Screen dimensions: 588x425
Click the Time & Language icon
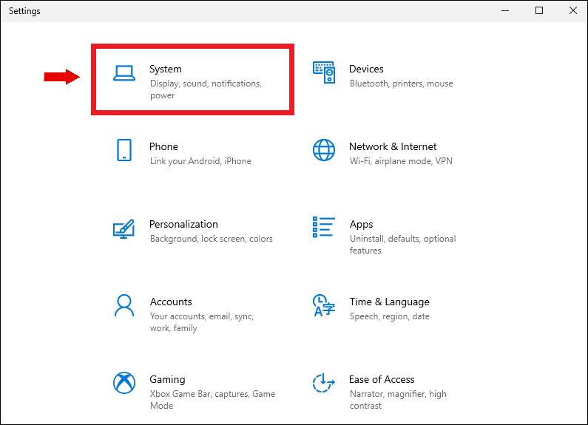coord(324,305)
